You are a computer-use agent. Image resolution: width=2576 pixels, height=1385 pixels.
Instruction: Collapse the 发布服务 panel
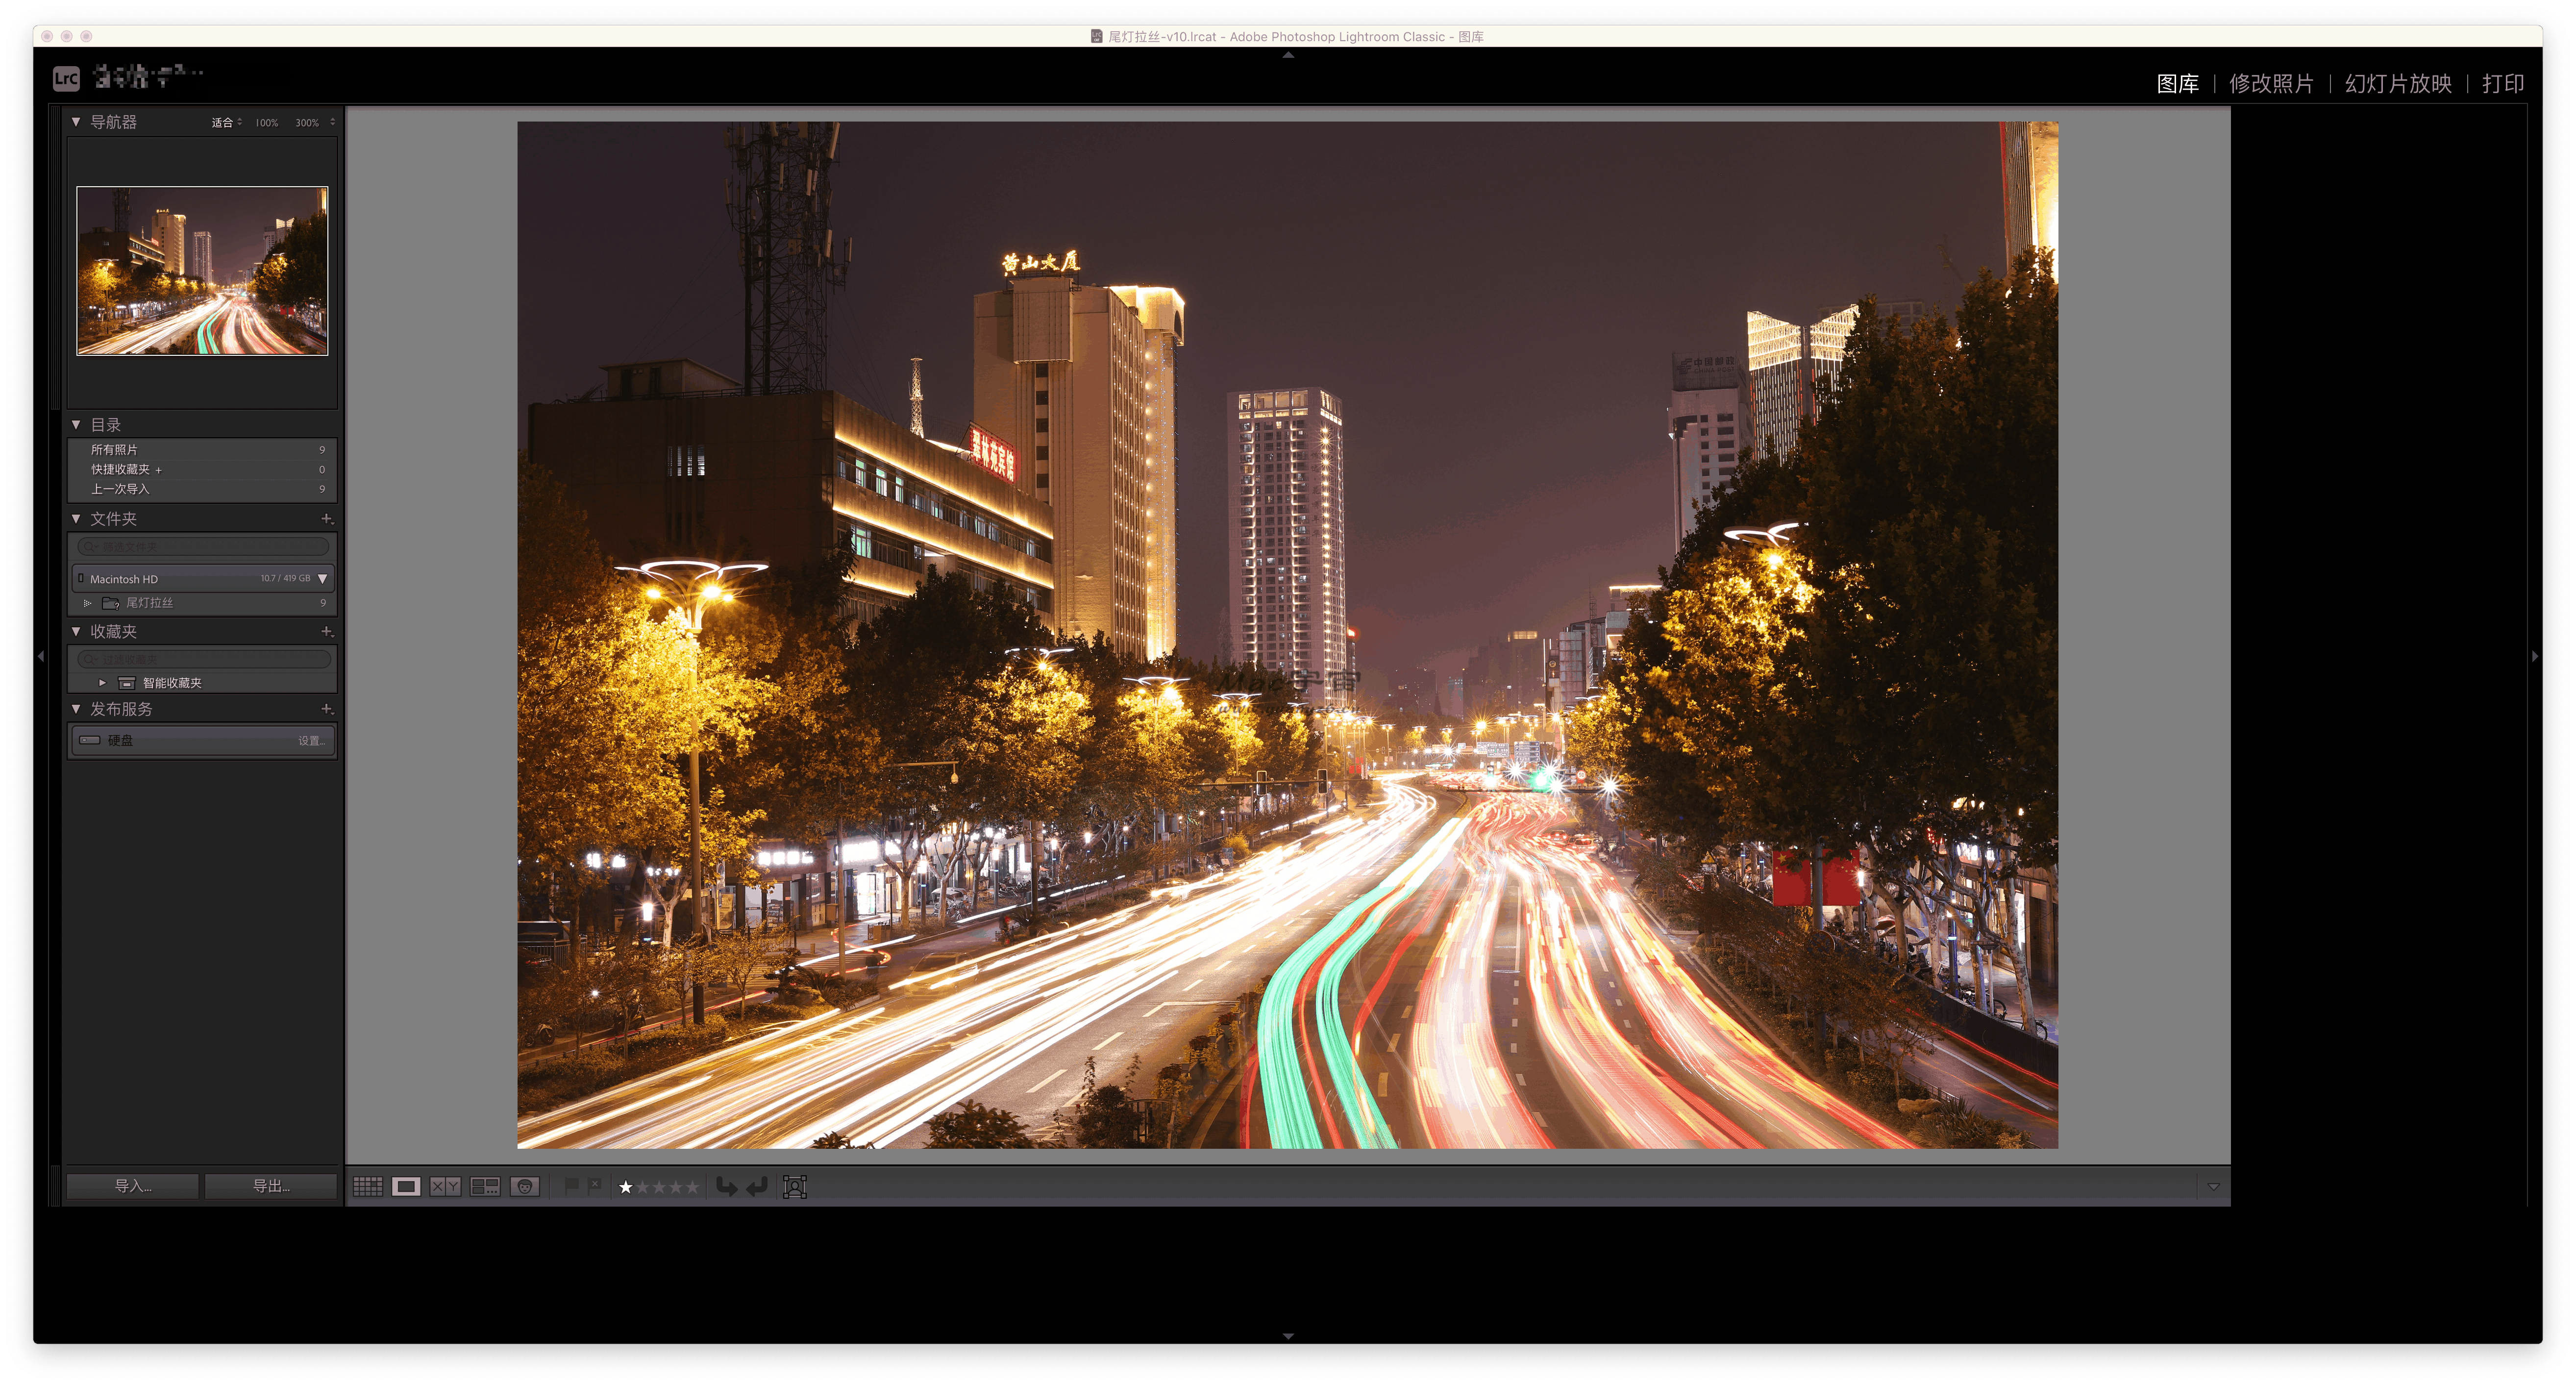coord(76,709)
